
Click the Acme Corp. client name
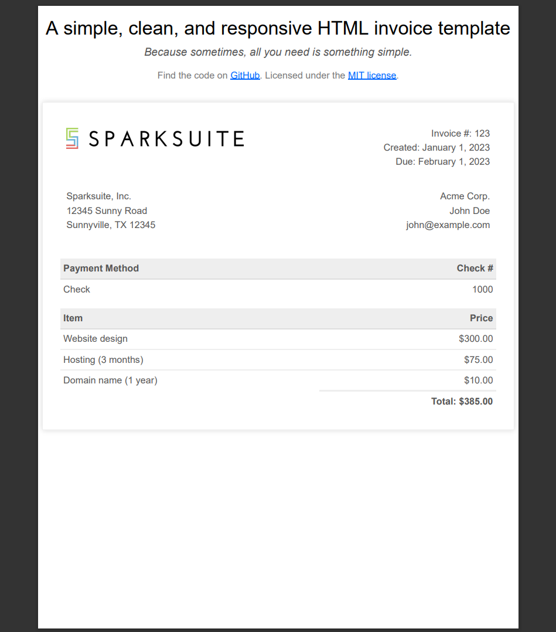(x=465, y=196)
